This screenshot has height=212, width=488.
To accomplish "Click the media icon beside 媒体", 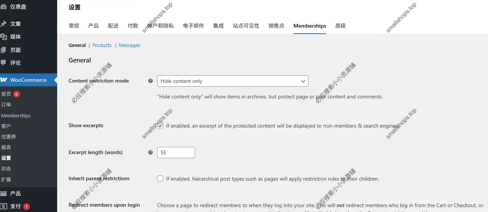I will pyautogui.click(x=3, y=37).
